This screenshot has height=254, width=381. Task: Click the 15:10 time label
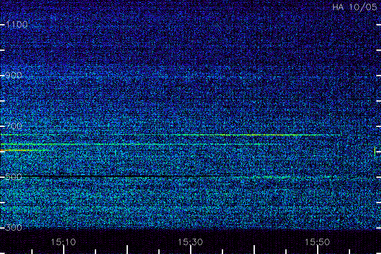tap(63, 242)
